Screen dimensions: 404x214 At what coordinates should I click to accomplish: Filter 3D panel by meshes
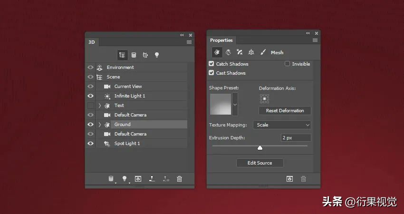point(134,55)
